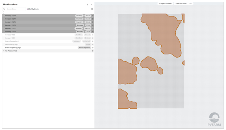The image size is (226, 130).
Task: Expand the Test Project.kmz 1 tree node
Action: [3, 51]
